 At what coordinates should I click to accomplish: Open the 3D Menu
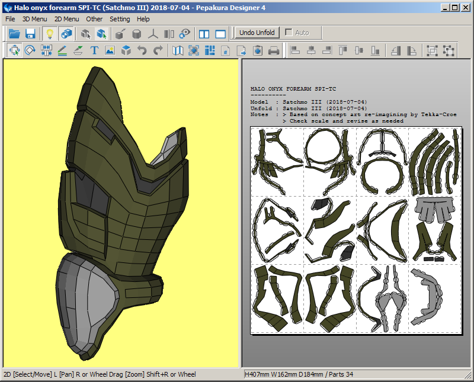[x=34, y=19]
